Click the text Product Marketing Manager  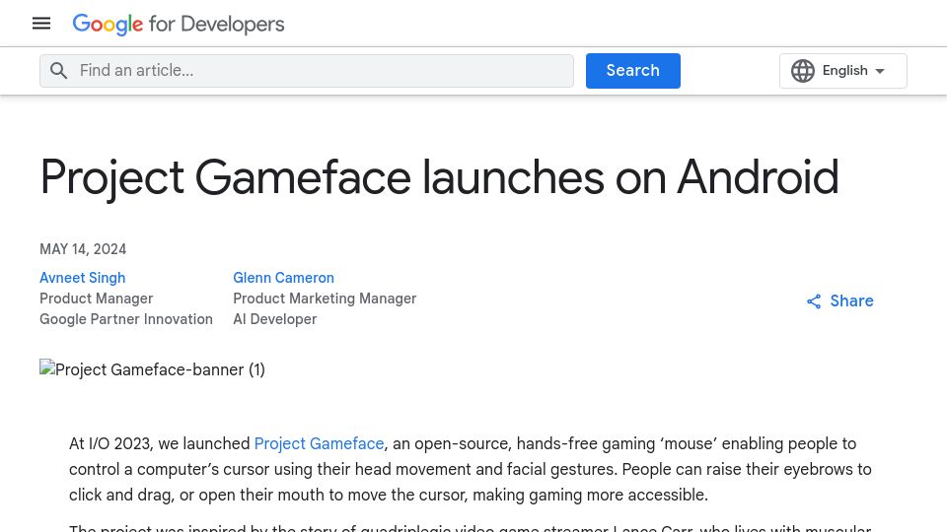tap(325, 299)
